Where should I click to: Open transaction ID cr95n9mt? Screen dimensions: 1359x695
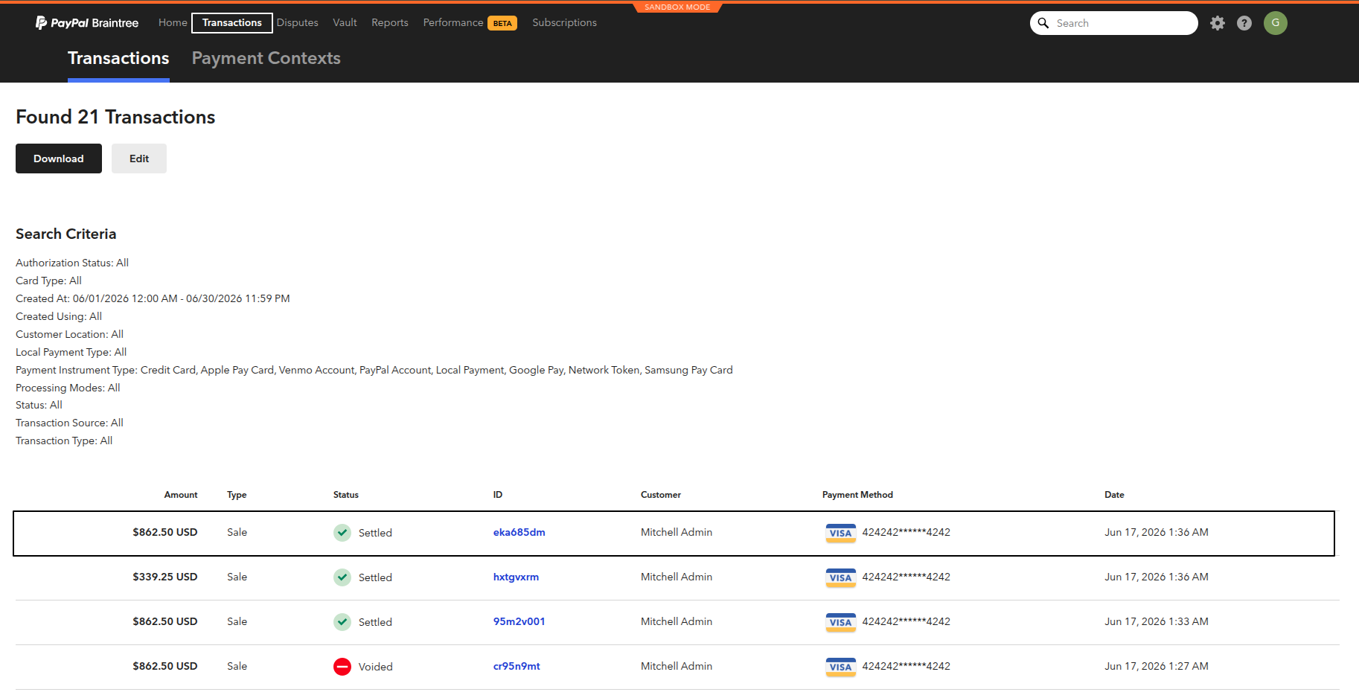pos(517,666)
